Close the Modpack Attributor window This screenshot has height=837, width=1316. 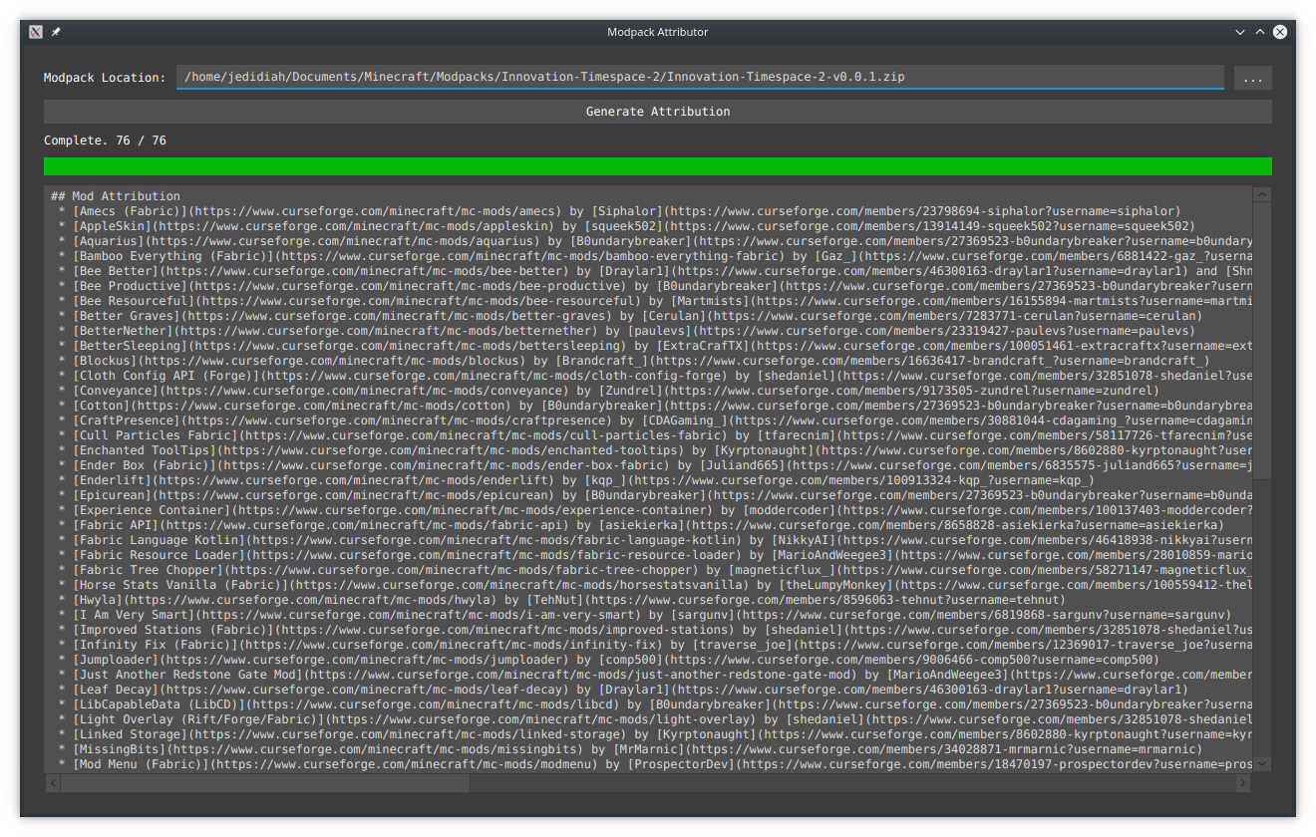[1280, 32]
